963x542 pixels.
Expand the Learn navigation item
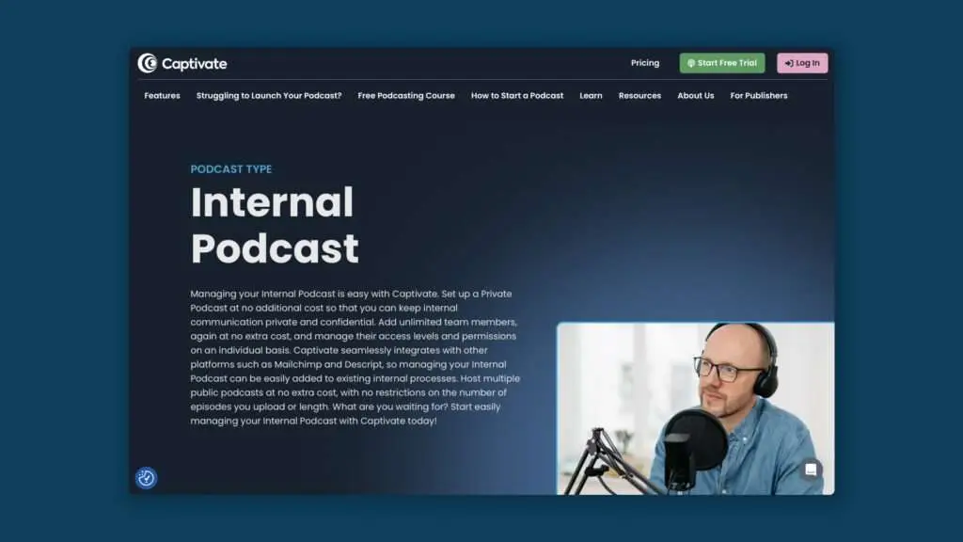[591, 95]
